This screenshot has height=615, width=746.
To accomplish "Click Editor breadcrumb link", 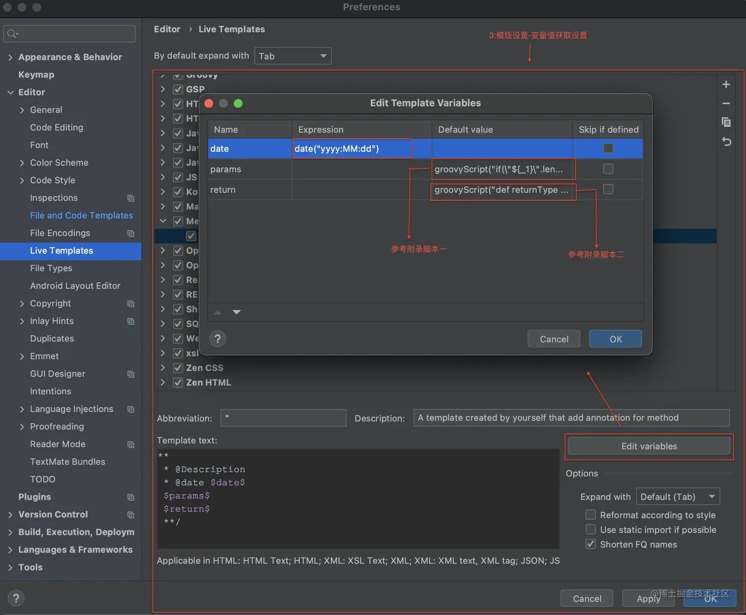I will pyautogui.click(x=167, y=29).
